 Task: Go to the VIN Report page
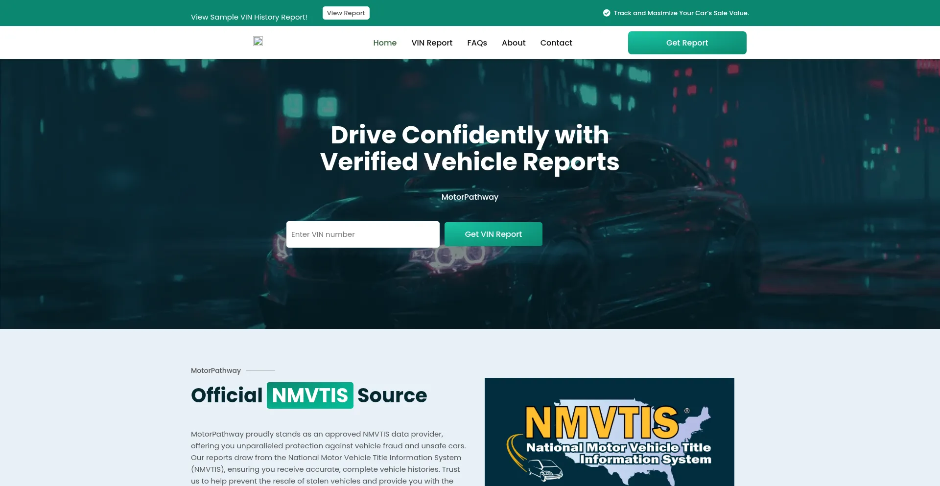pos(432,43)
